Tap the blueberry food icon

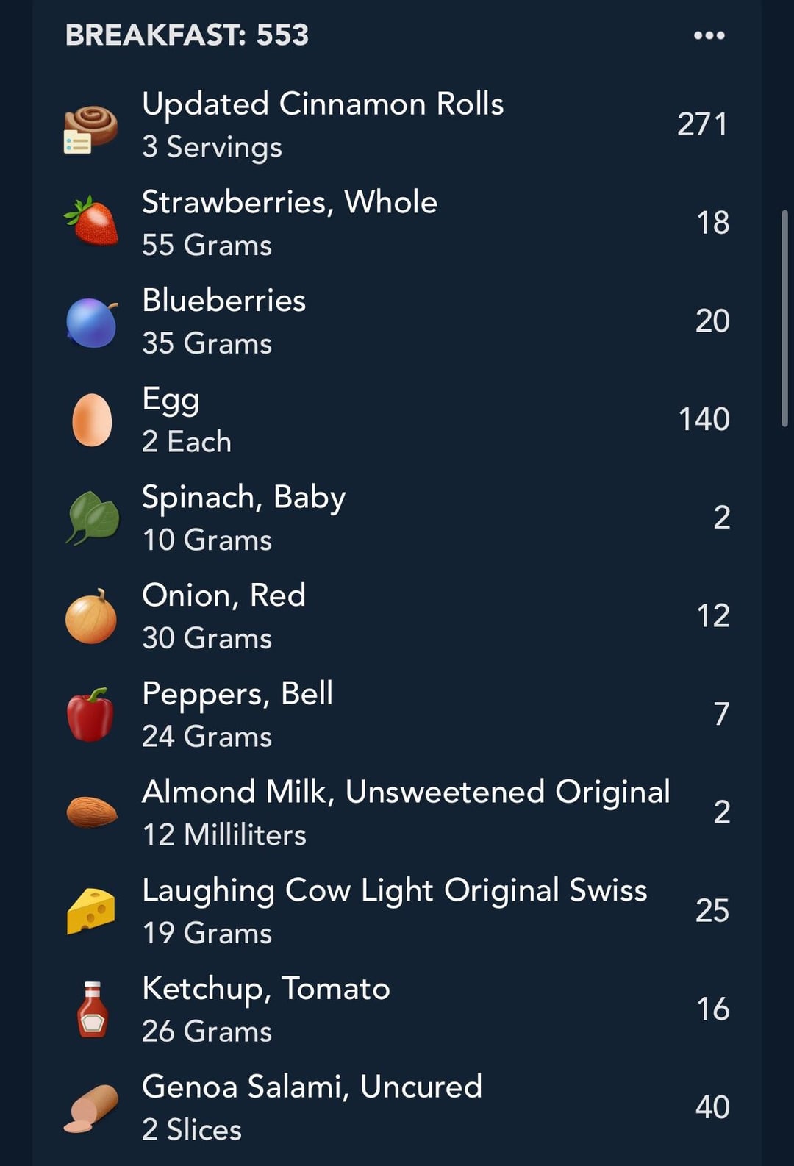[x=92, y=322]
